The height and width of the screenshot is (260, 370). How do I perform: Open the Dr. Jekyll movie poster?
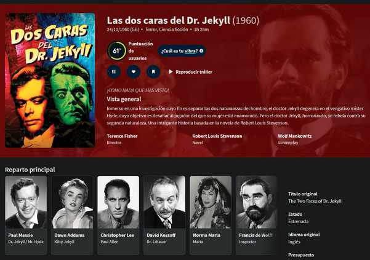click(x=50, y=81)
